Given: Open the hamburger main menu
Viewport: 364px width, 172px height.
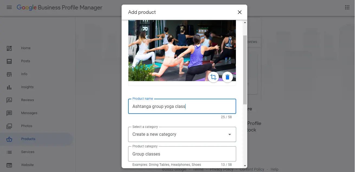Looking at the screenshot, I should click(9, 7).
